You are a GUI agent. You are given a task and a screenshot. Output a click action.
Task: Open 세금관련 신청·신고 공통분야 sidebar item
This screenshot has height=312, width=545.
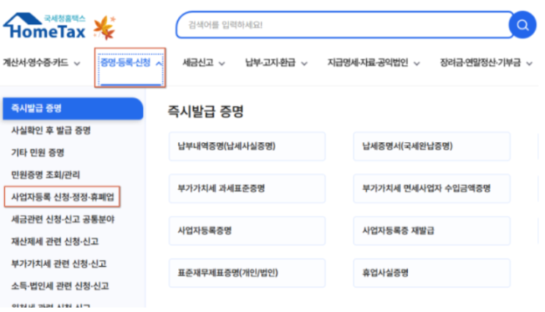(63, 219)
